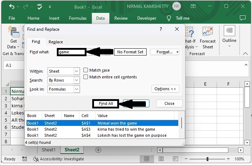Zoom out with the minus button
252x165 pixels.
[186, 159]
